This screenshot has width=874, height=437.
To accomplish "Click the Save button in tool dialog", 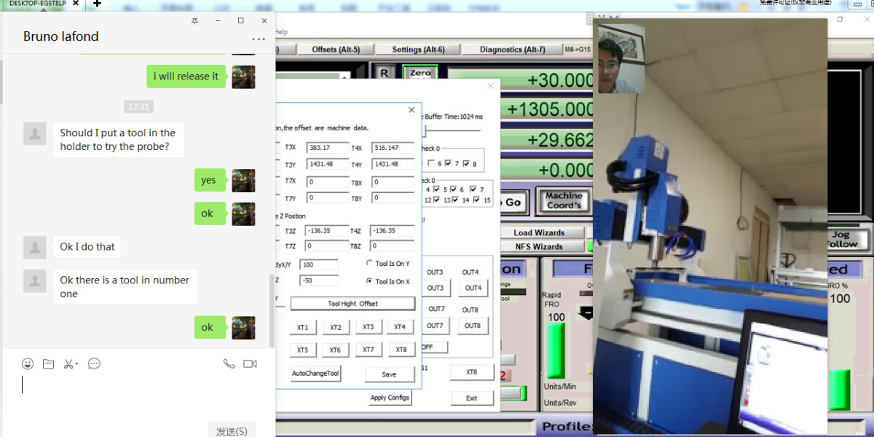I will point(389,374).
